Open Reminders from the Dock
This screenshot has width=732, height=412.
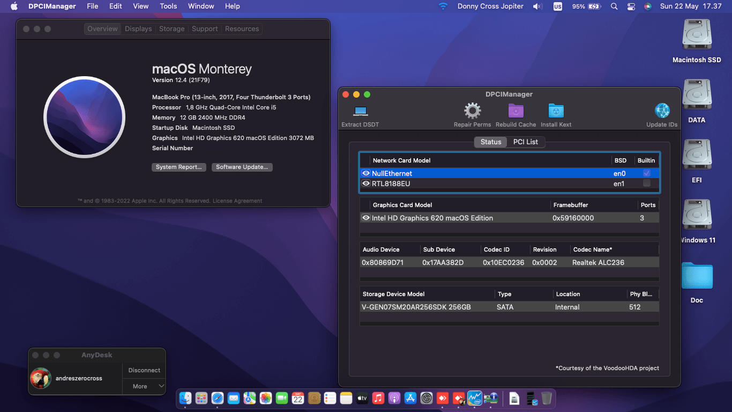point(330,398)
